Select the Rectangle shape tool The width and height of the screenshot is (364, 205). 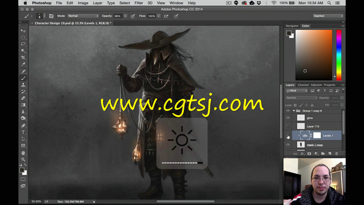23,146
